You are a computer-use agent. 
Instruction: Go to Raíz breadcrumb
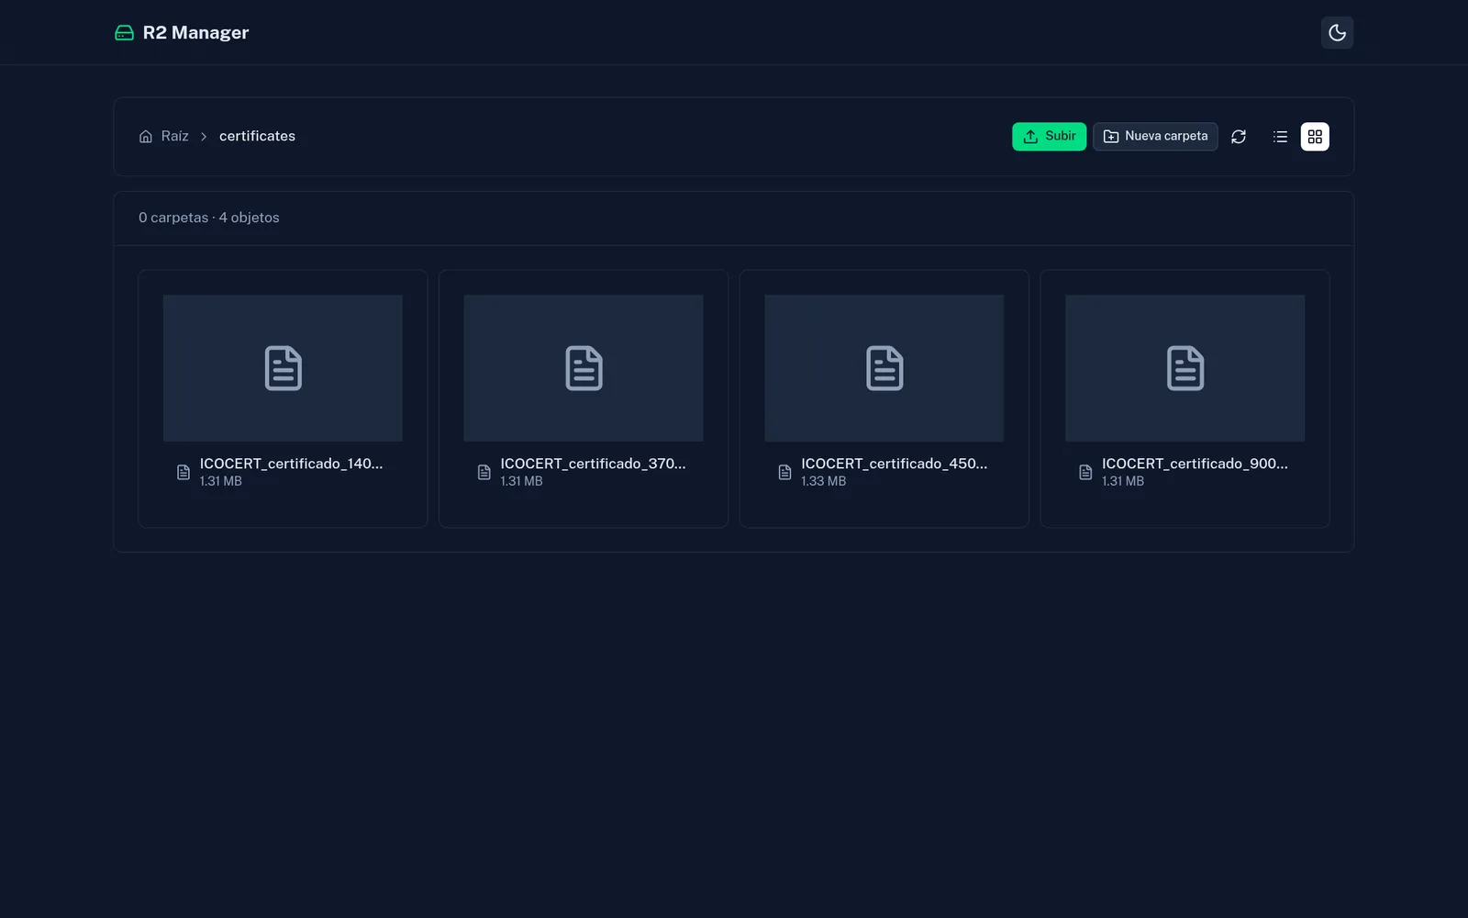click(174, 136)
